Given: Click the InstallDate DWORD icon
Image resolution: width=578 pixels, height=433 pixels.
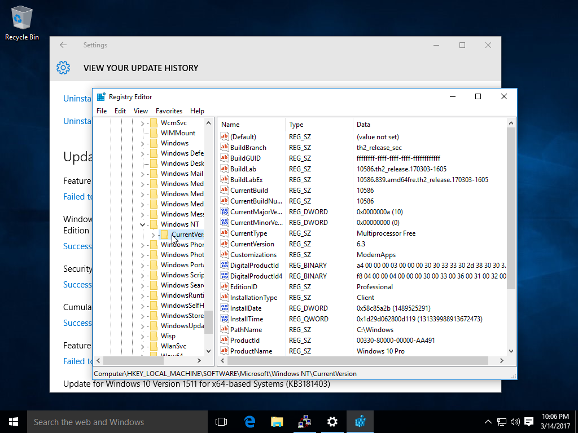Looking at the screenshot, I should pos(225,308).
